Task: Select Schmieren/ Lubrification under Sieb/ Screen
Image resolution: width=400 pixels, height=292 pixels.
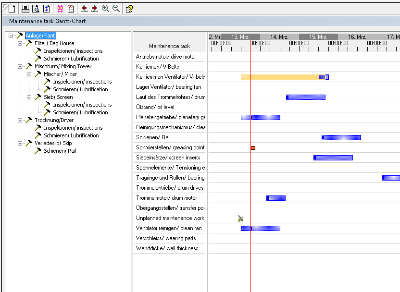Action: (x=80, y=112)
